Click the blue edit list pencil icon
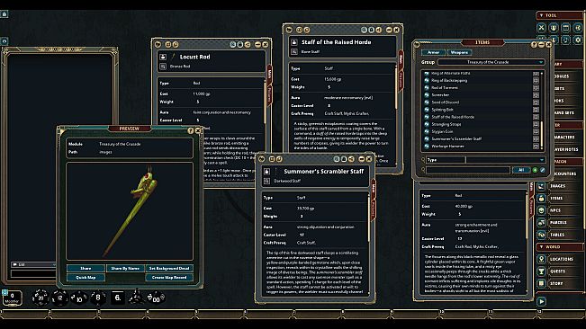The image size is (586, 329). point(542,170)
